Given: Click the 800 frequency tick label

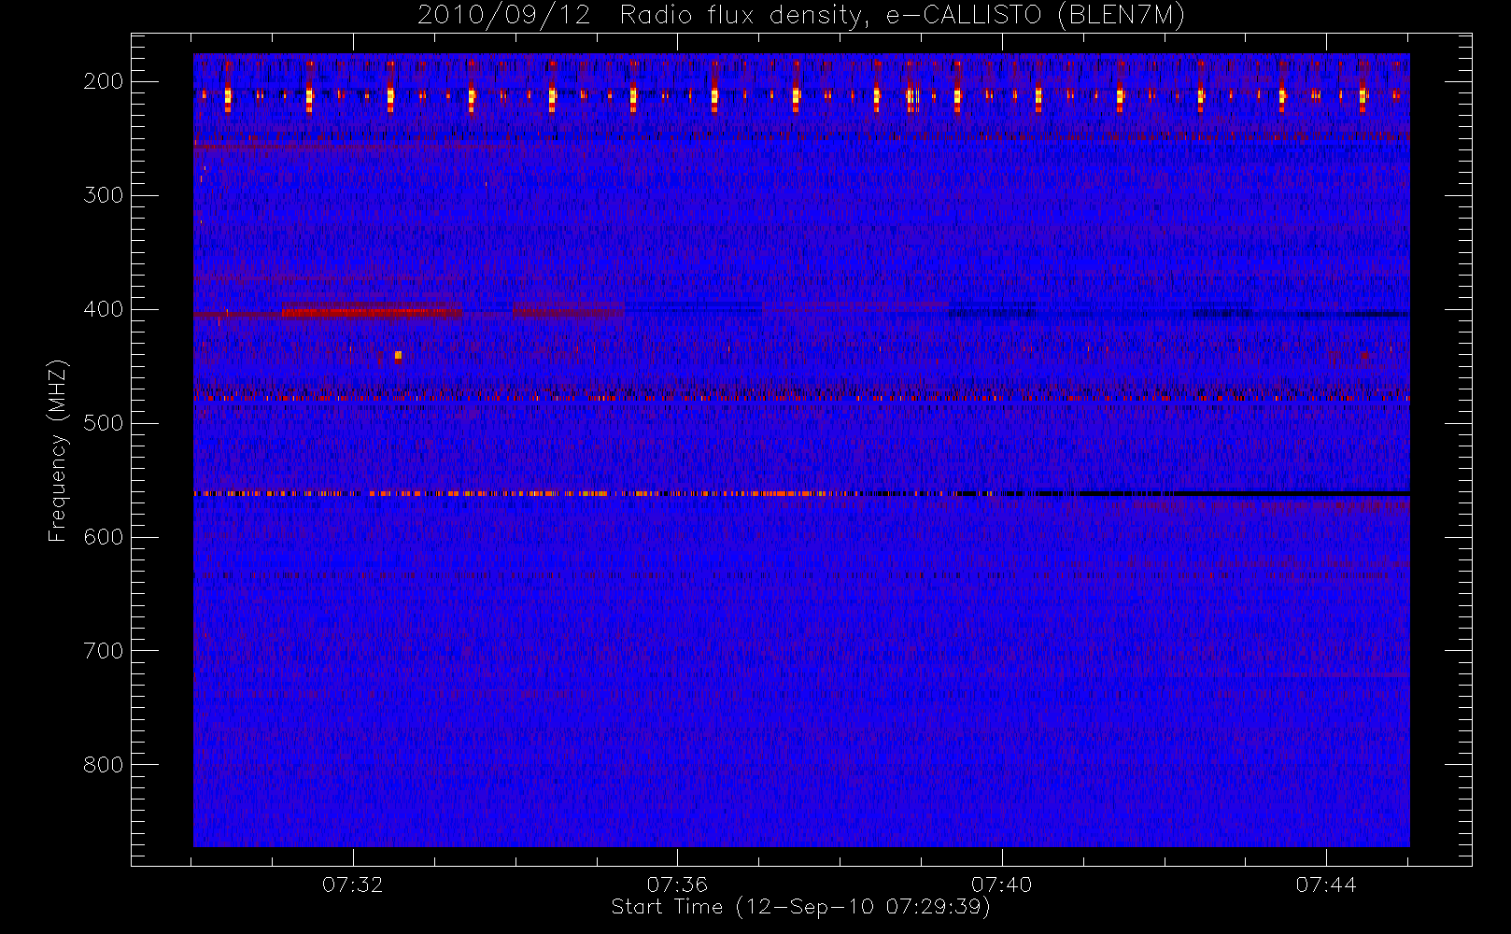Looking at the screenshot, I should [x=104, y=765].
